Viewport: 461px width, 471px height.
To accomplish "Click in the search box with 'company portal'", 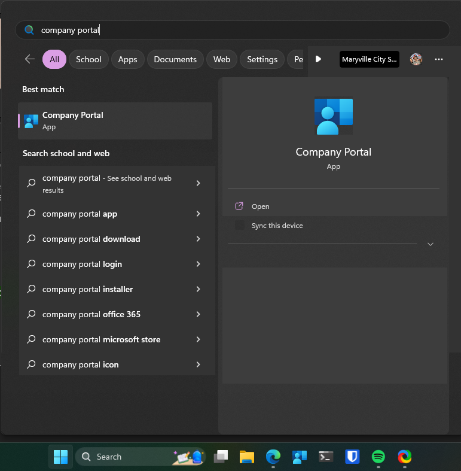I will point(233,30).
